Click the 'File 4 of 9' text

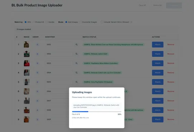point(76,114)
